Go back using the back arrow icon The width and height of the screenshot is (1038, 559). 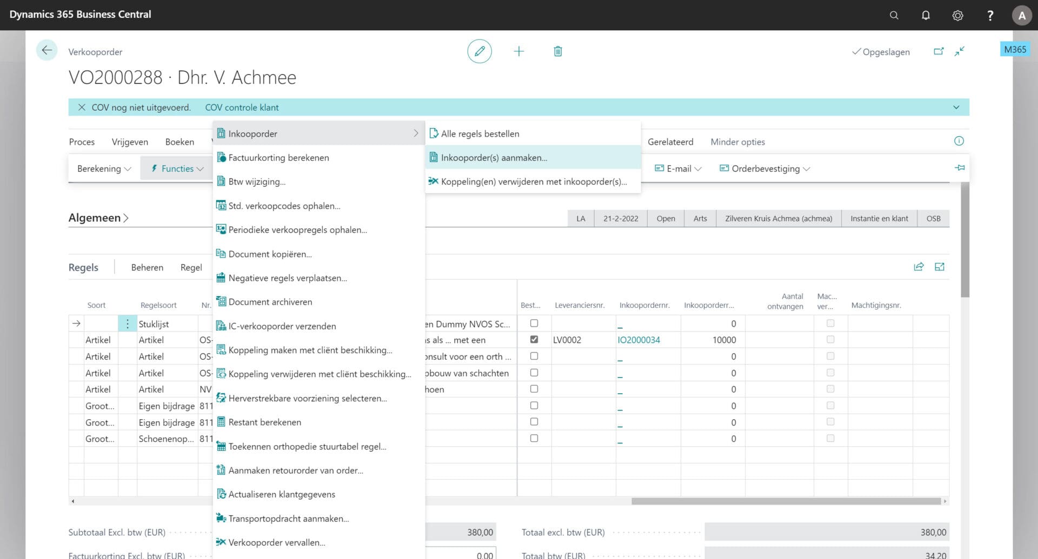[46, 51]
